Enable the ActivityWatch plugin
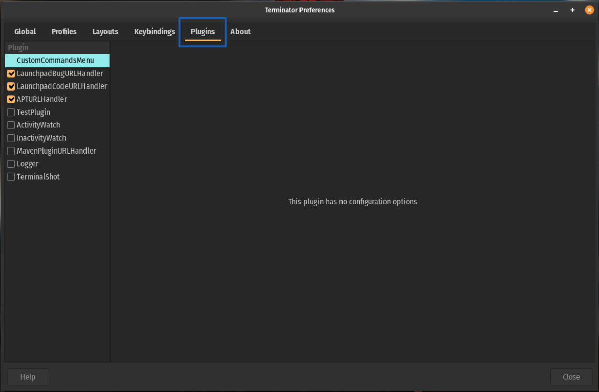 (11, 125)
